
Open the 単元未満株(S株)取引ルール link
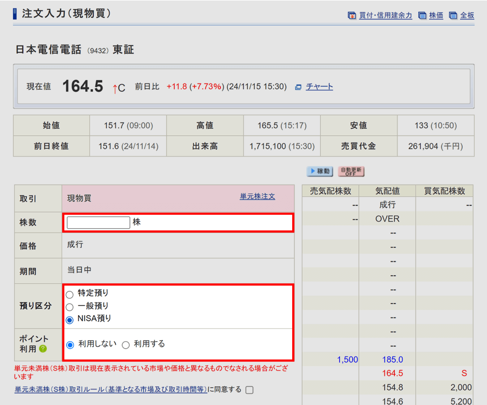(111, 389)
